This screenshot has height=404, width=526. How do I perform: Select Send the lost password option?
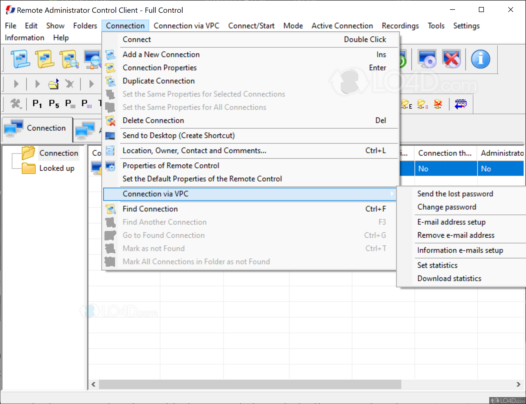(455, 193)
